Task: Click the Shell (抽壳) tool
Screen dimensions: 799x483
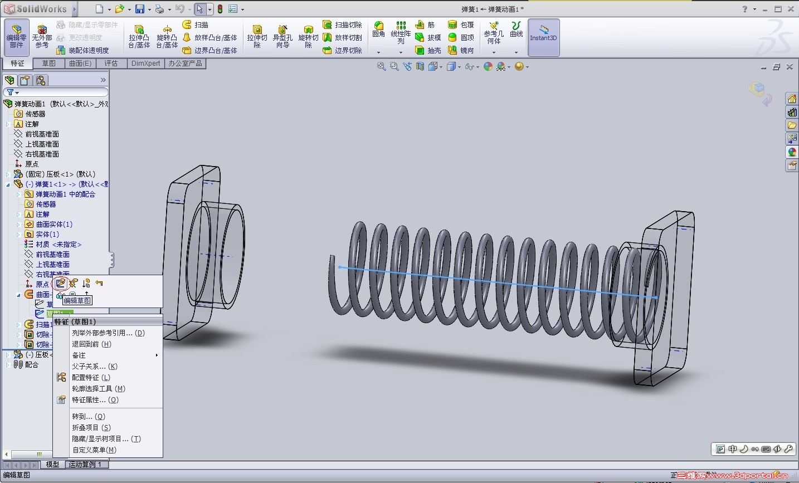Action: (x=428, y=50)
